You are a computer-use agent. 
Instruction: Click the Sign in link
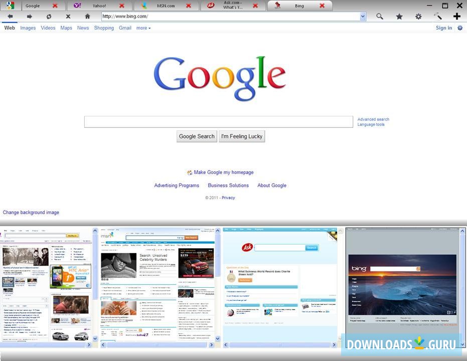tap(444, 28)
